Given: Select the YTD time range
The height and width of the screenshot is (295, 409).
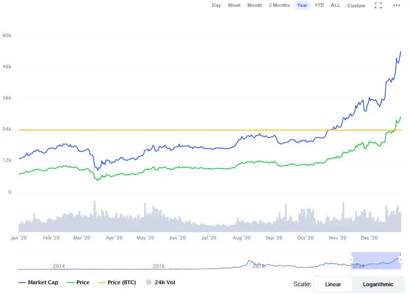Looking at the screenshot, I should point(319,5).
